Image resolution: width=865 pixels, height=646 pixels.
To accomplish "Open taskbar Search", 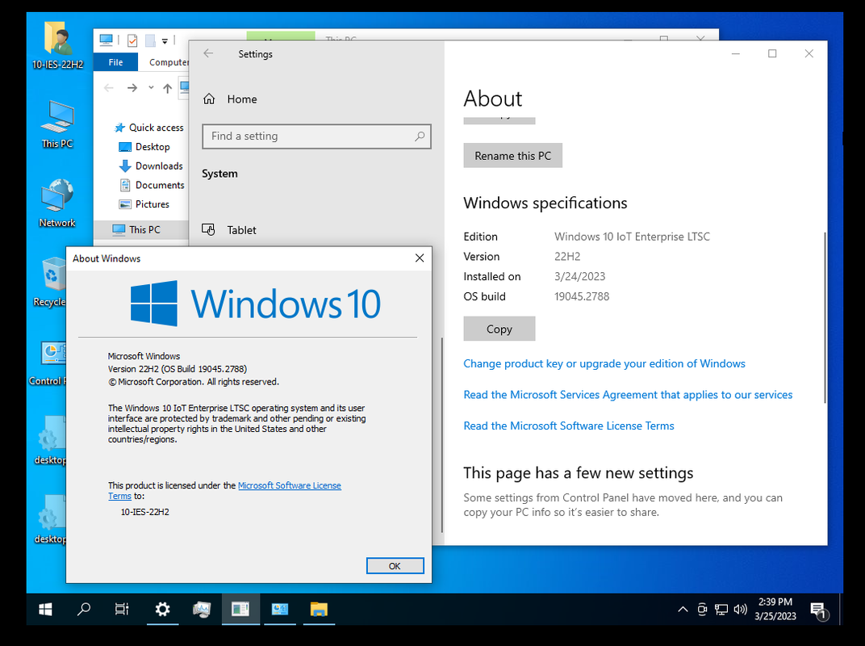I will click(84, 609).
